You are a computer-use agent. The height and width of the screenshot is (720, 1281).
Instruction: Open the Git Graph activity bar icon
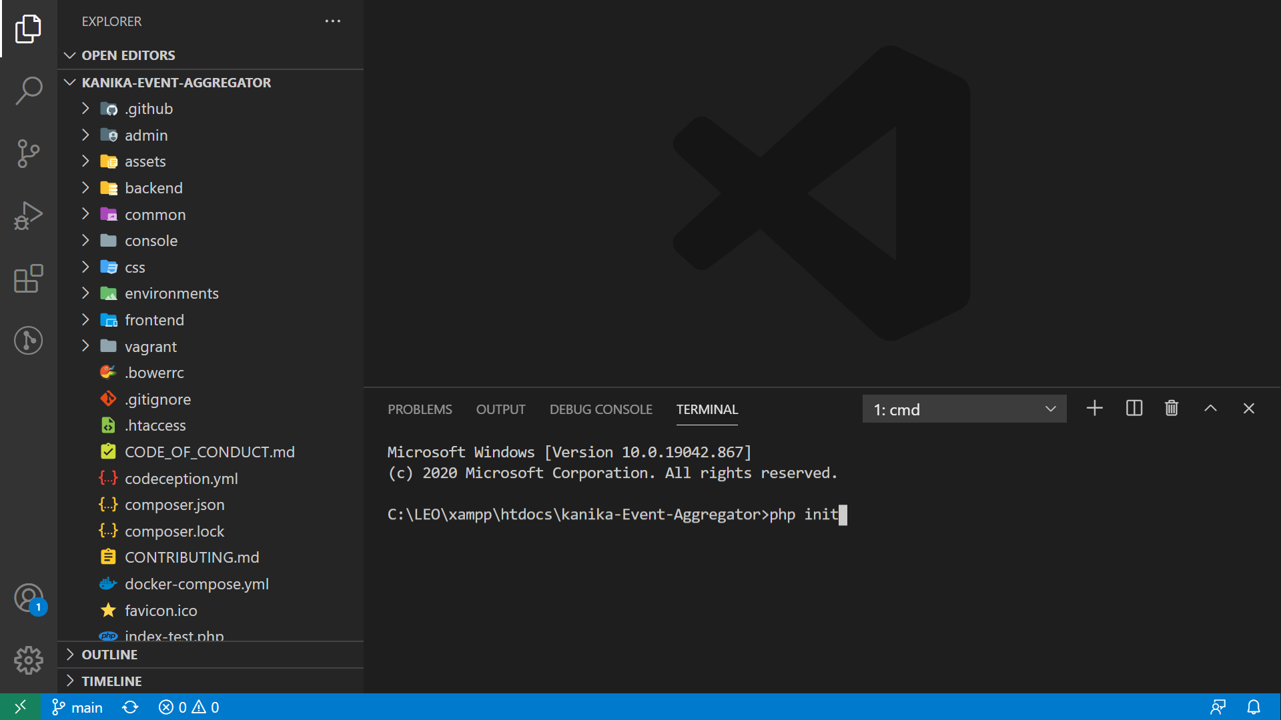[28, 341]
